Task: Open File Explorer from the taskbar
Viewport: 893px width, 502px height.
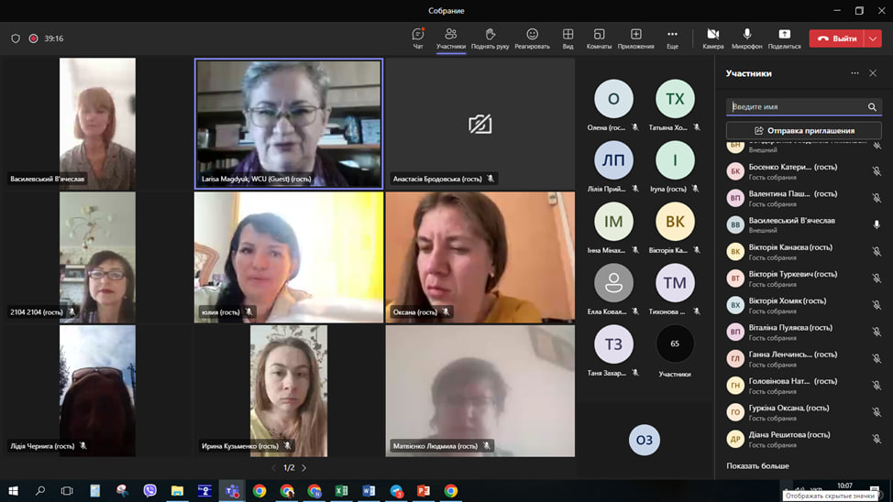Action: [177, 491]
